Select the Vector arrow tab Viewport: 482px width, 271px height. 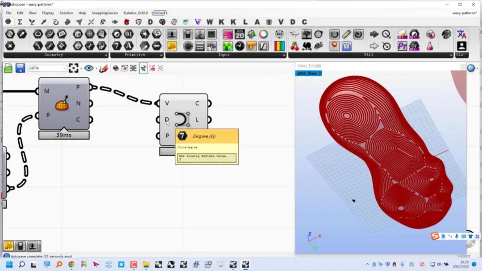coord(44,22)
